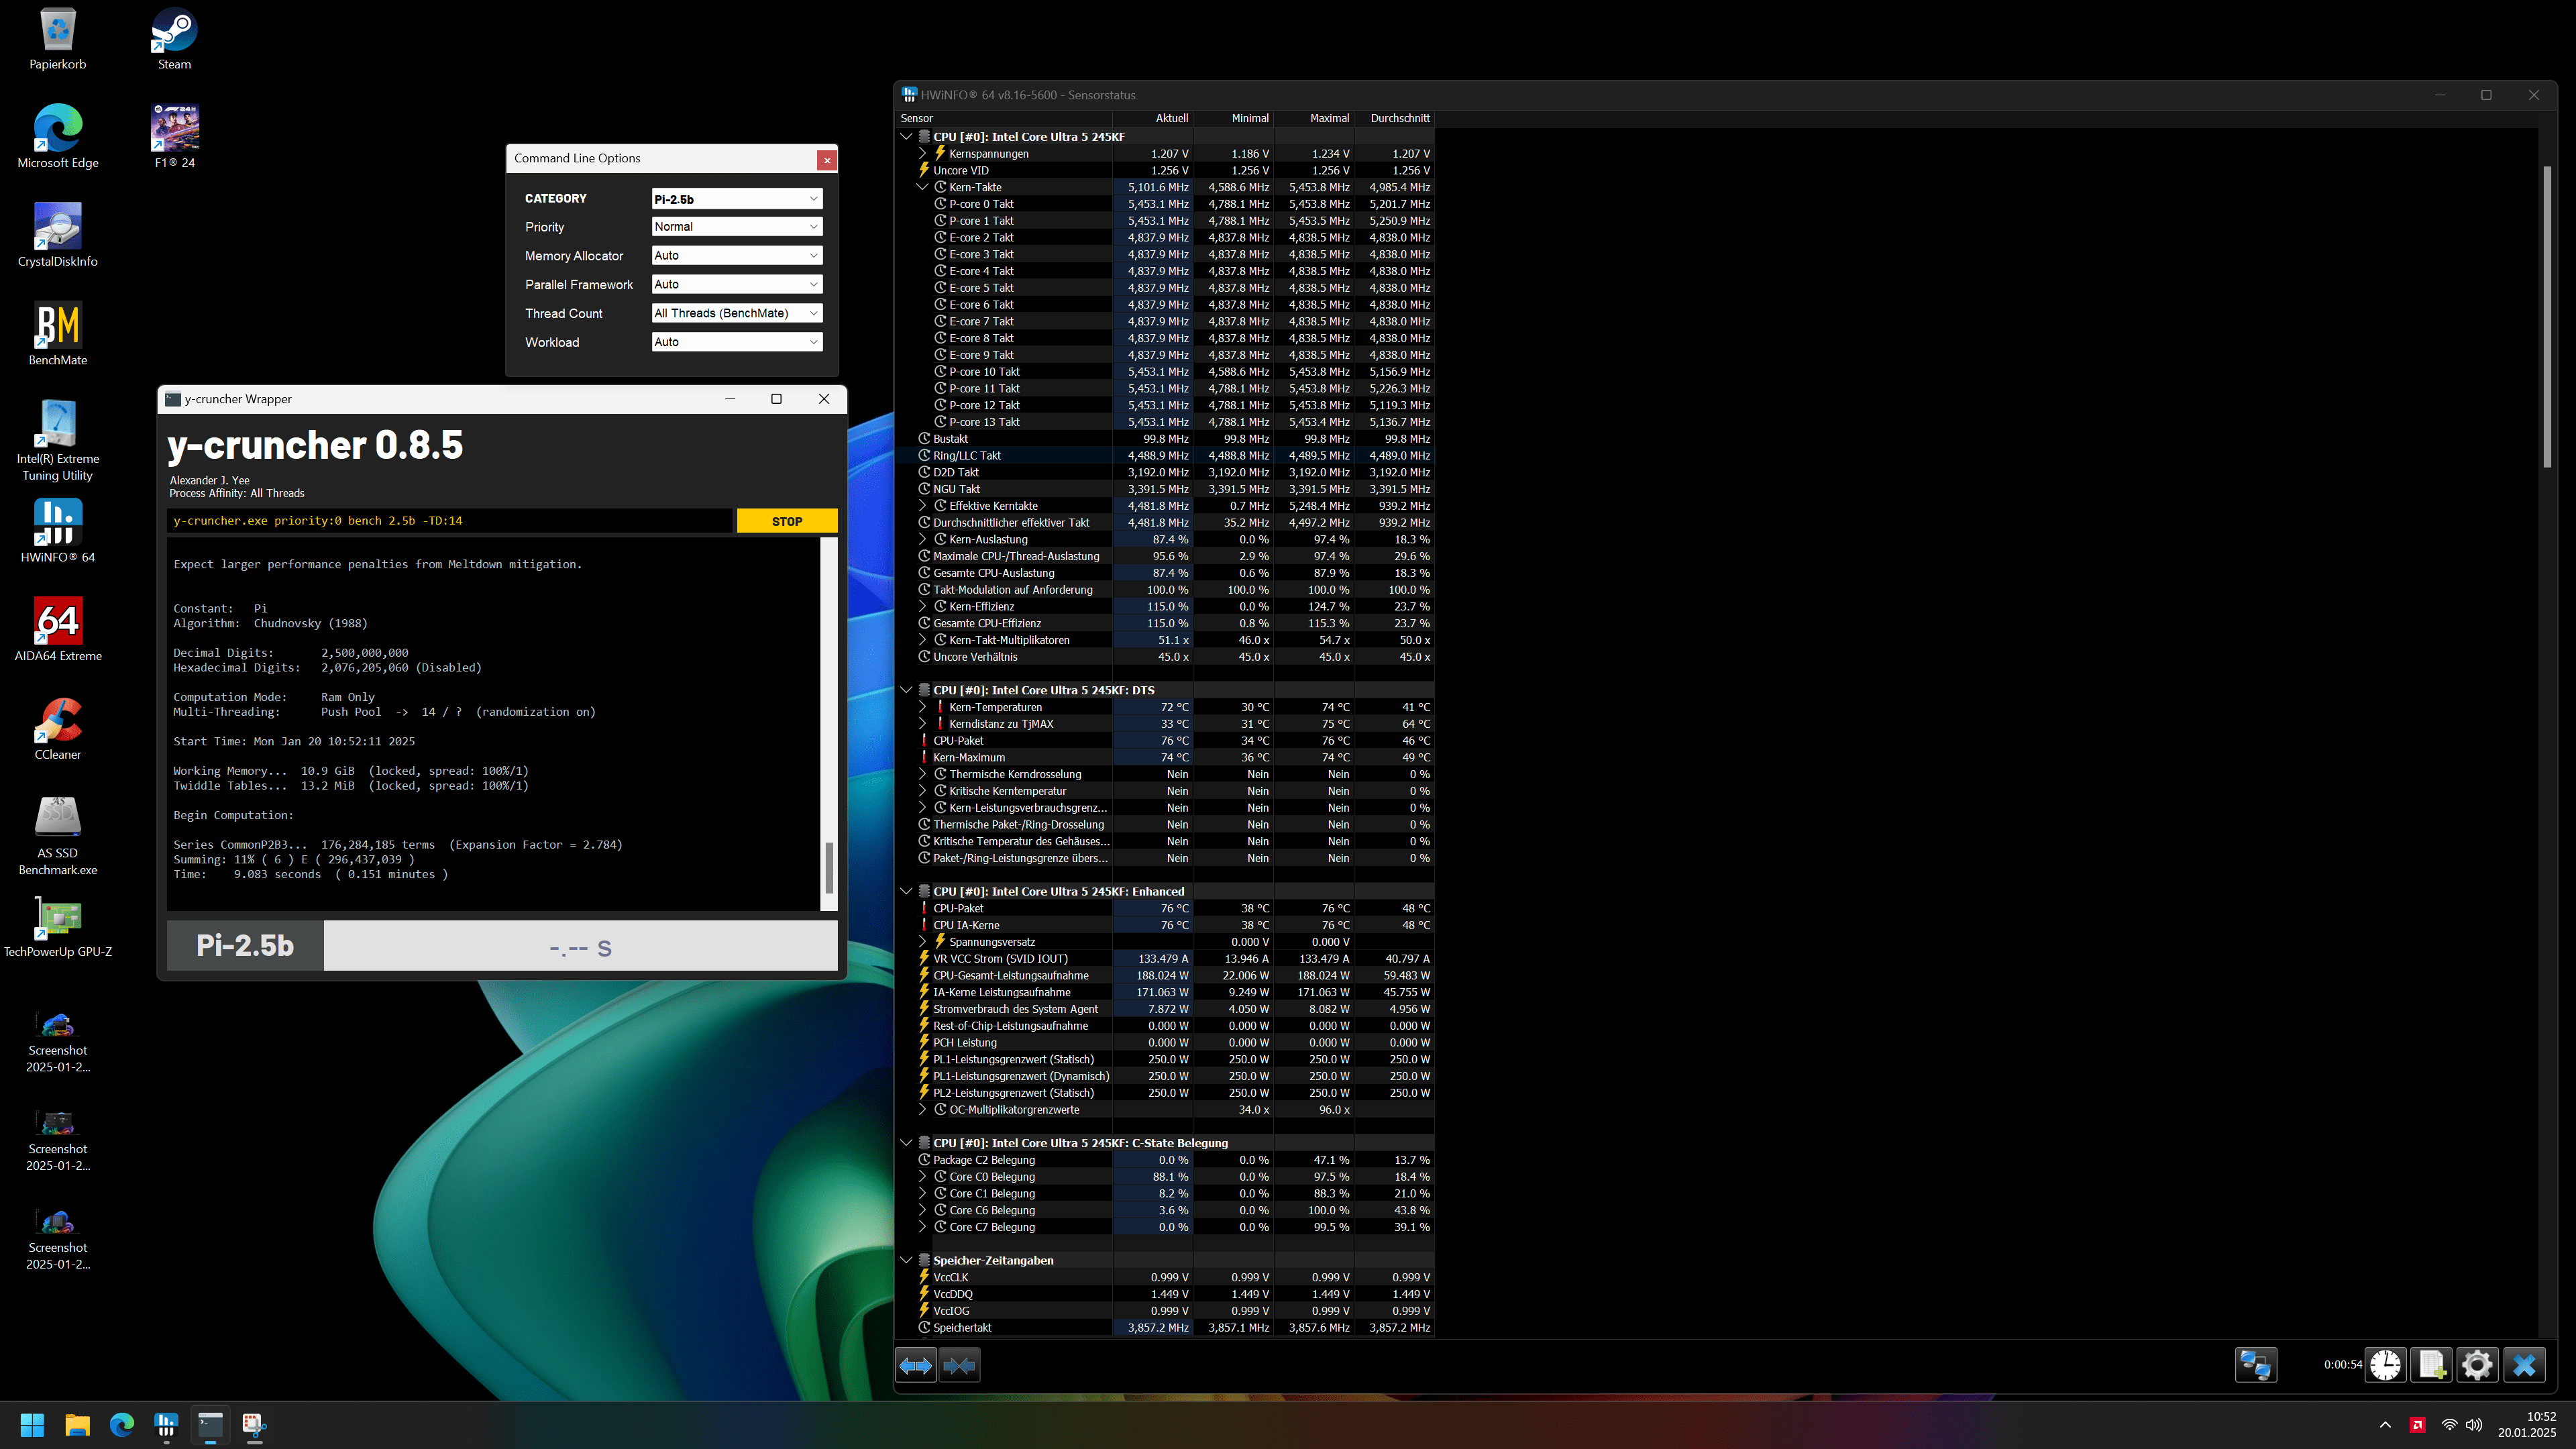
Task: Click HWiNFO expand-columns blue arrows button
Action: [x=915, y=1365]
